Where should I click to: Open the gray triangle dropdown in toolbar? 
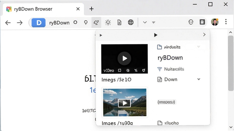point(154,23)
